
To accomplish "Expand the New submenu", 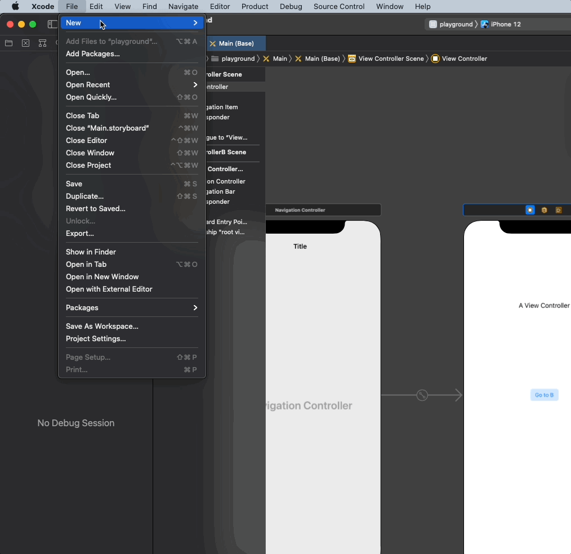I will [132, 23].
